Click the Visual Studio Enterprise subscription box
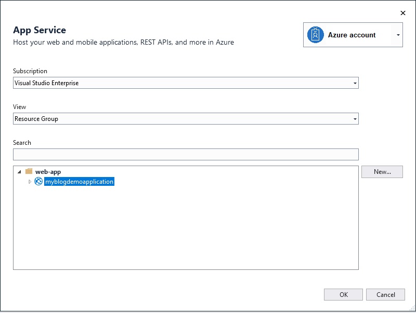Screen dimensions: 416x313 point(186,83)
